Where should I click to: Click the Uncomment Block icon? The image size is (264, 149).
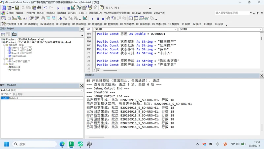point(53,18)
